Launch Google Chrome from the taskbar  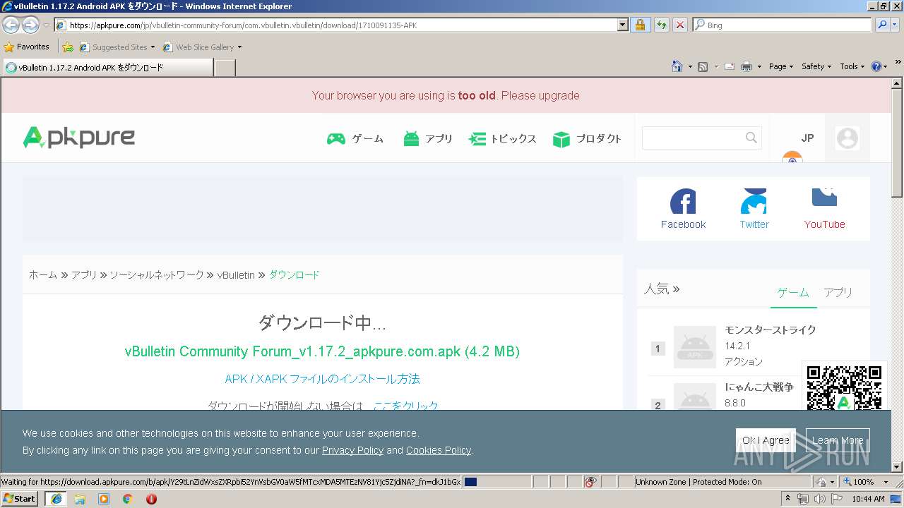[128, 499]
